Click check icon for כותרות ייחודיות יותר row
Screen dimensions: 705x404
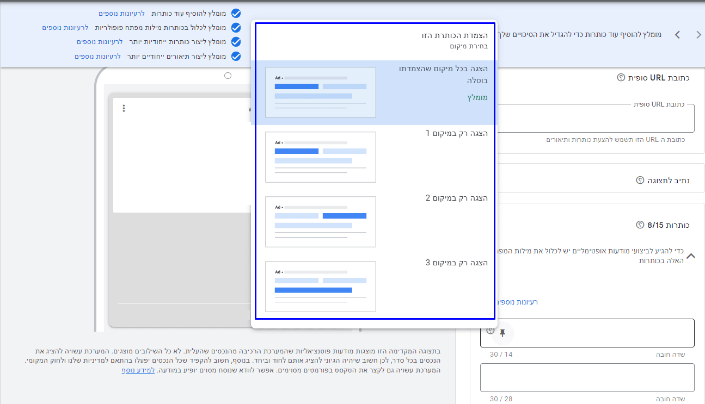point(236,41)
